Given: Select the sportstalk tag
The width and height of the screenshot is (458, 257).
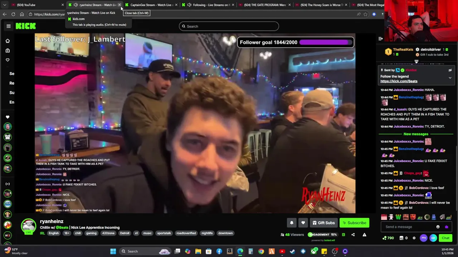Looking at the screenshot, I should pyautogui.click(x=164, y=233).
